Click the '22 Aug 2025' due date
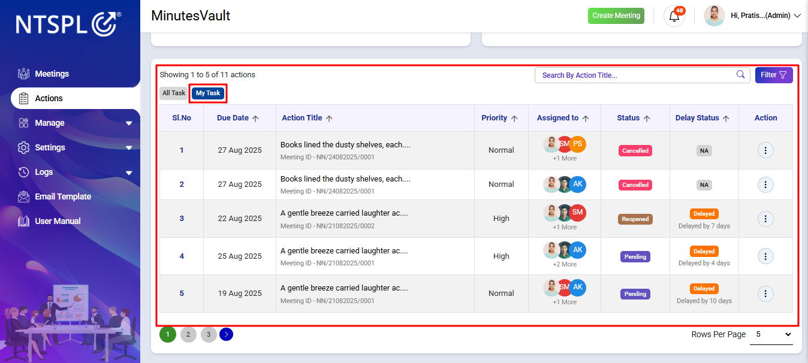Screen dimensions: 808x363 click(x=240, y=219)
